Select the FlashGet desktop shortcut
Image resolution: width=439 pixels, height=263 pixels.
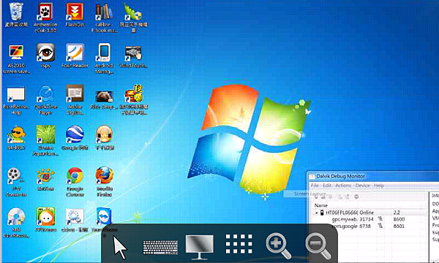tap(75, 15)
